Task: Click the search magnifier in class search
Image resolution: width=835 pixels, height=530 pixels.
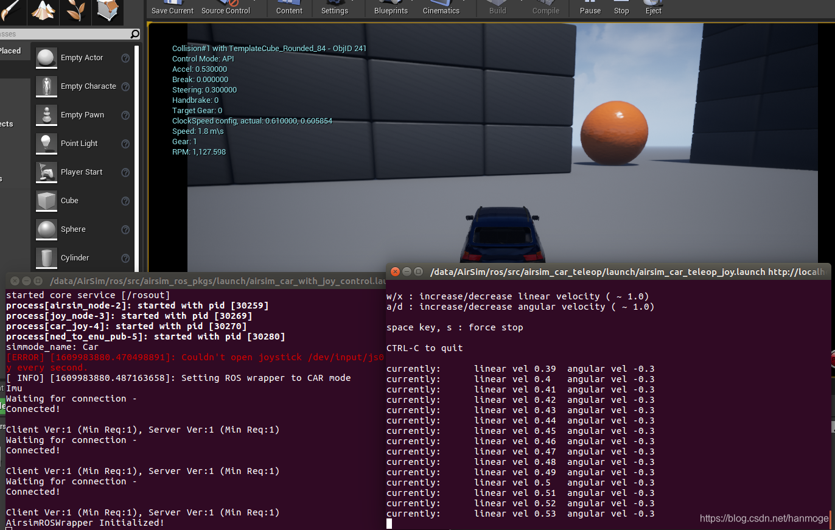Action: [135, 34]
